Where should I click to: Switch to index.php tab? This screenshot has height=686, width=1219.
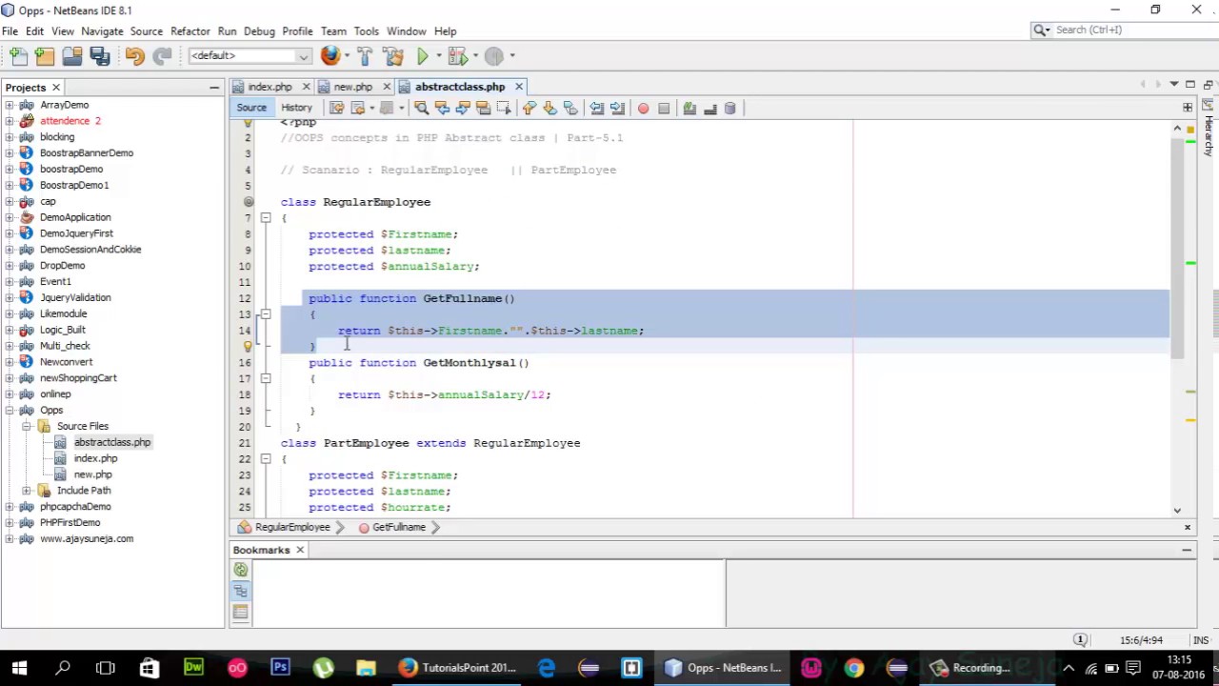270,87
